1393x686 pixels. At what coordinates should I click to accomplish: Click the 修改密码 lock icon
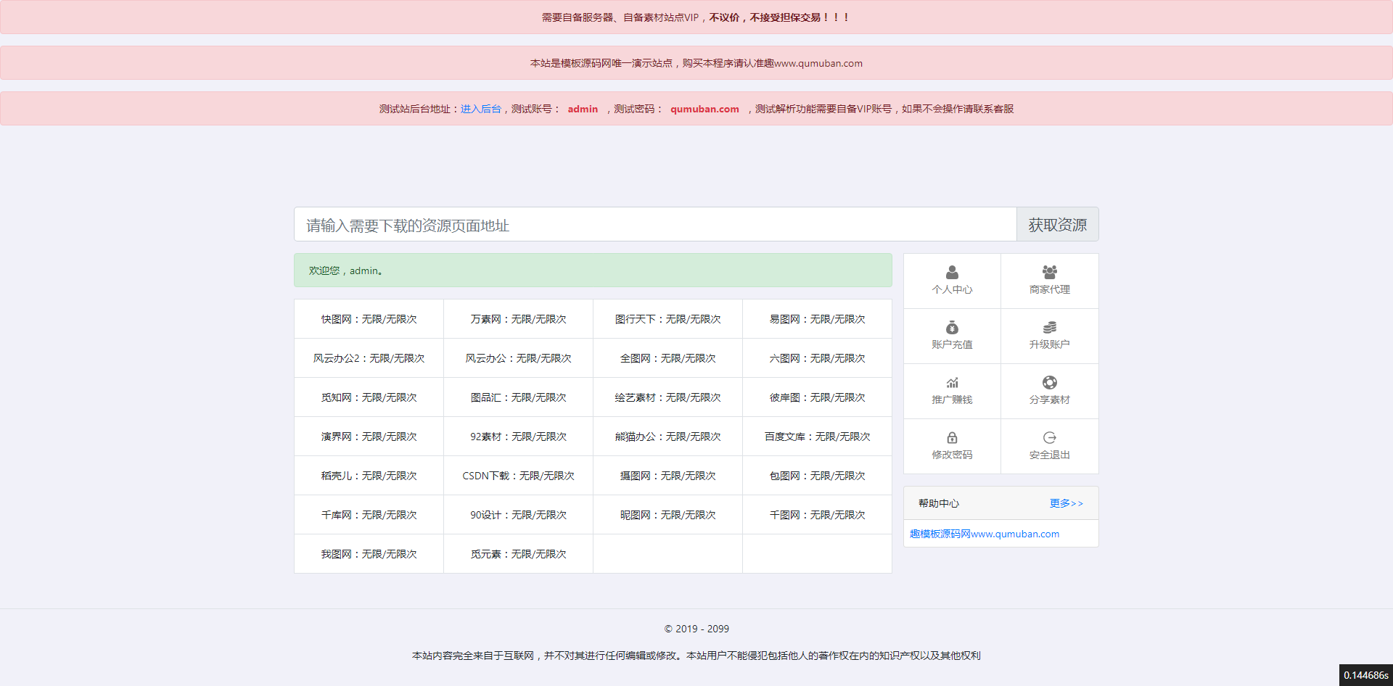click(x=952, y=438)
